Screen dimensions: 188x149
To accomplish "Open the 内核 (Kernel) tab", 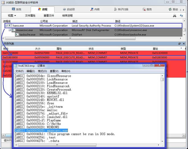I will pos(95,9).
